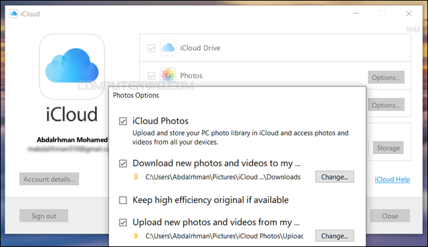
Task: Open the second Options button below Photos
Action: pos(386,105)
